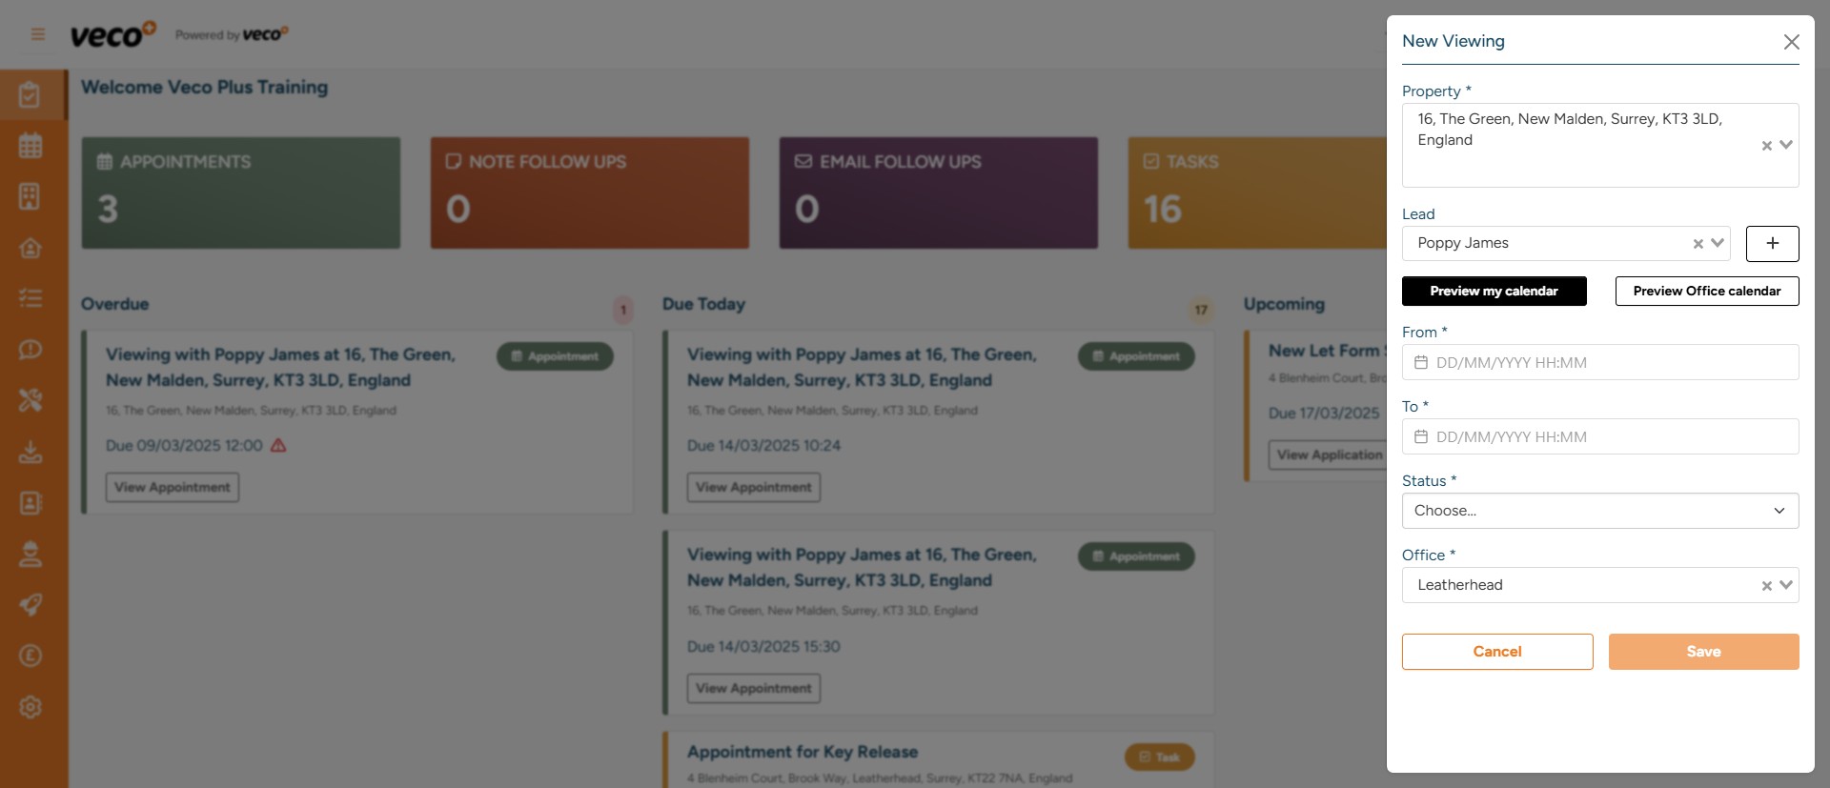Viewport: 1830px width, 788px height.
Task: Open the office building icon in the sidebar
Action: pos(30,196)
